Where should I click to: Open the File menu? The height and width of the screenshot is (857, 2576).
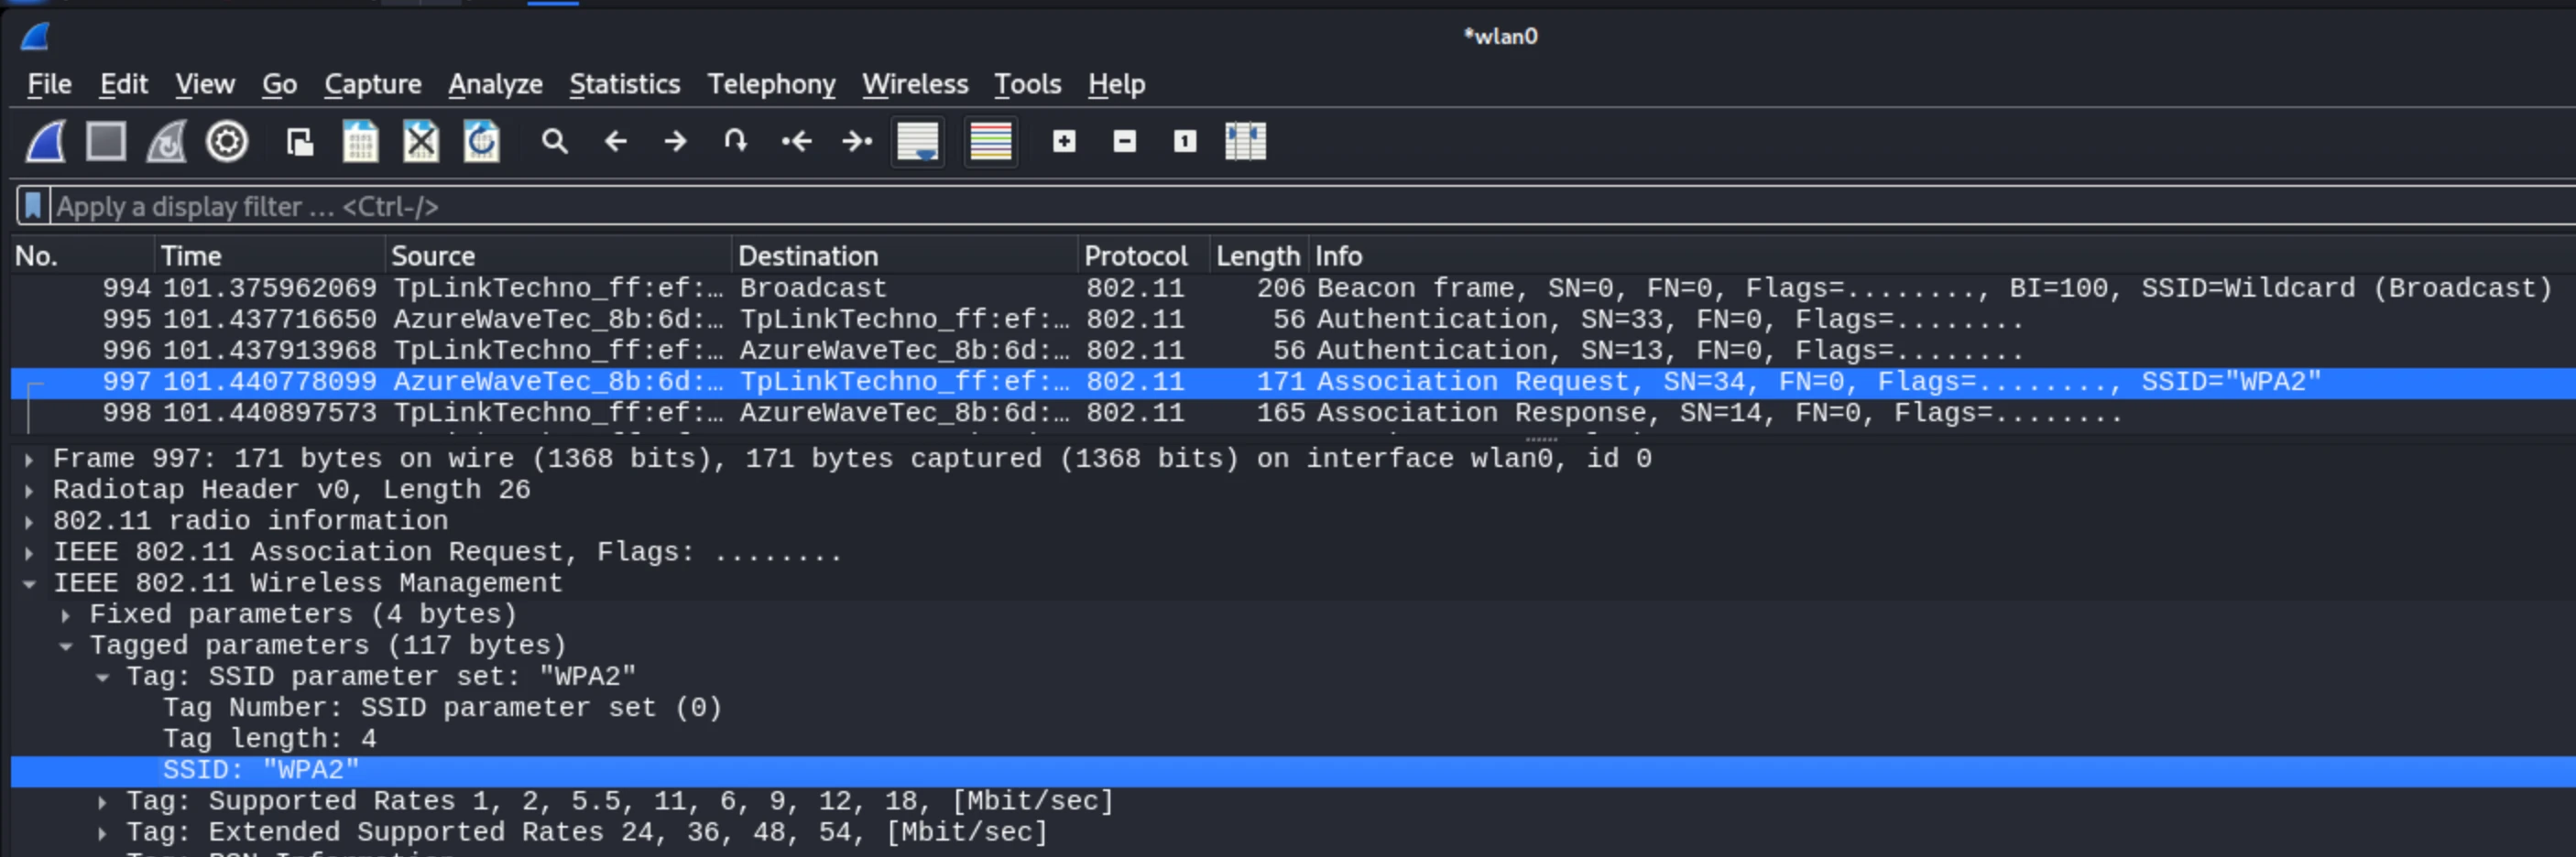49,84
